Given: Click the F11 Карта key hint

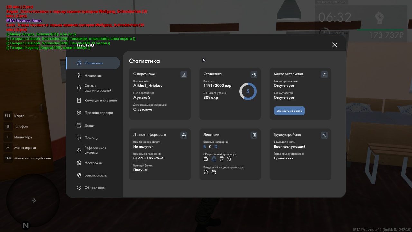Looking at the screenshot, I should (x=14, y=116).
